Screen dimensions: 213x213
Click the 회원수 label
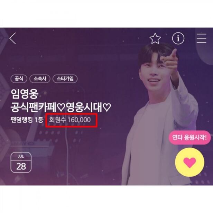point(57,120)
